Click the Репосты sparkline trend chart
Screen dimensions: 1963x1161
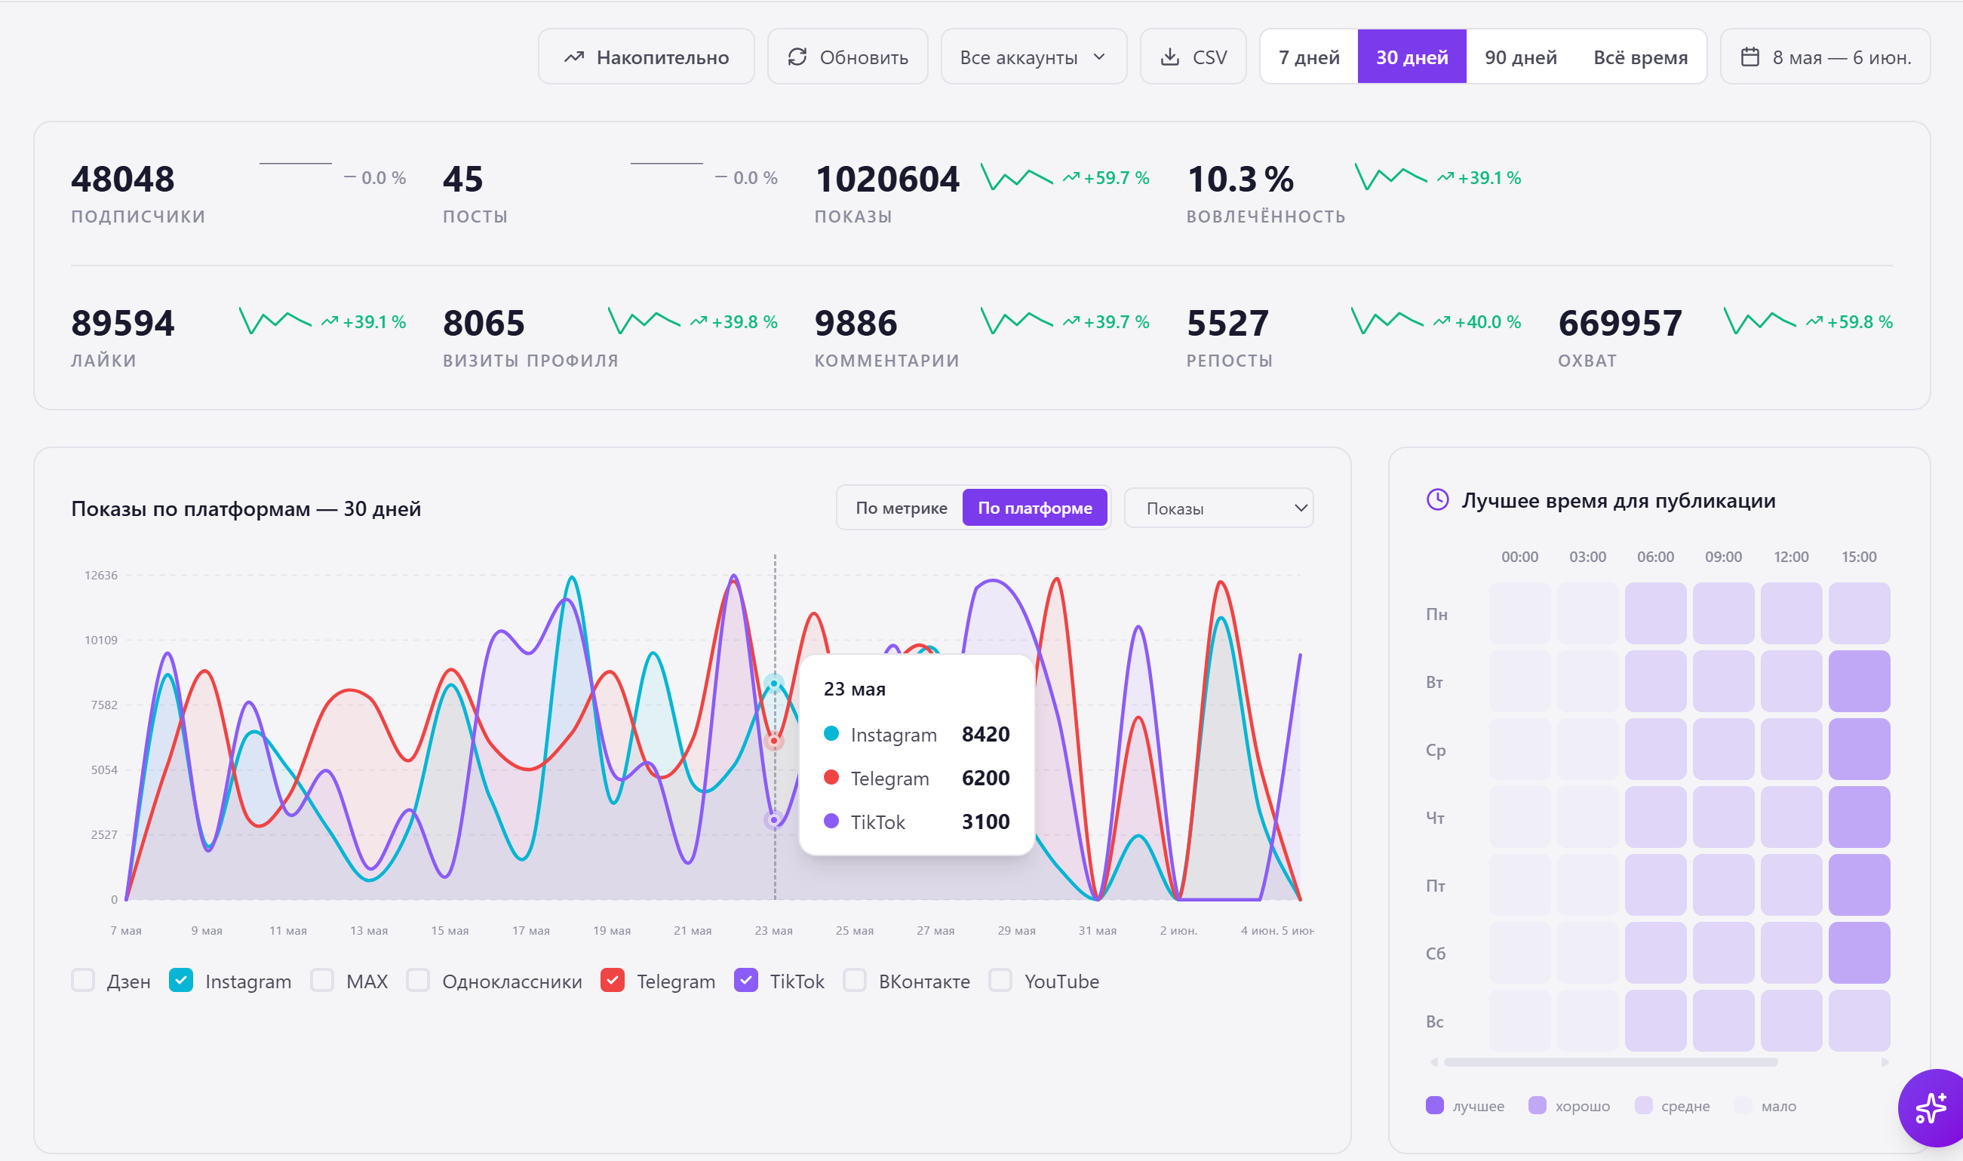(1387, 321)
